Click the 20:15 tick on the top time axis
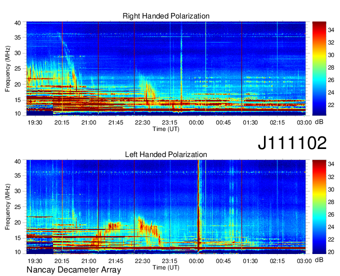This screenshot has height=276, width=340. coord(62,122)
